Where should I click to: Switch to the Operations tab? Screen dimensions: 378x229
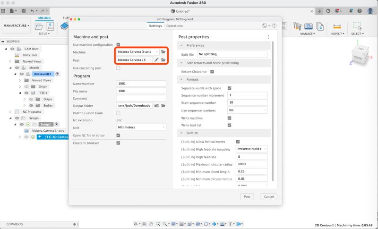[x=174, y=26]
